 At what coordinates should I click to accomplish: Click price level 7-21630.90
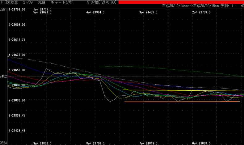17,100
